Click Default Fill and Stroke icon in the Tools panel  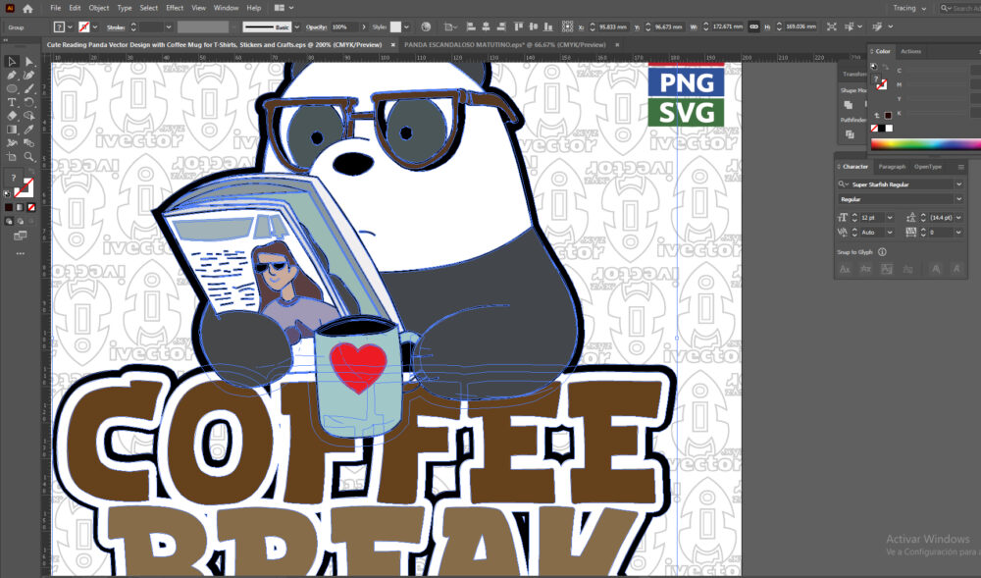(7, 194)
